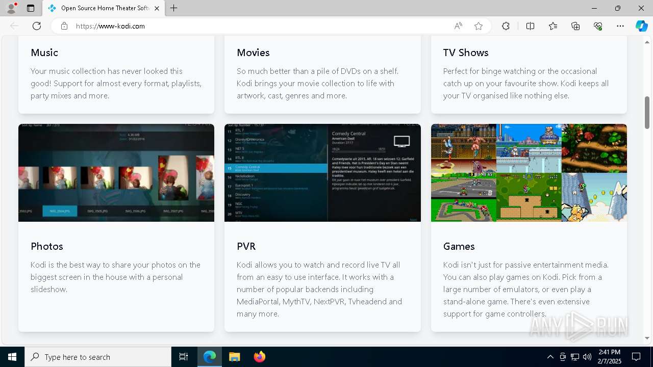Click the Games card heading

point(459,246)
